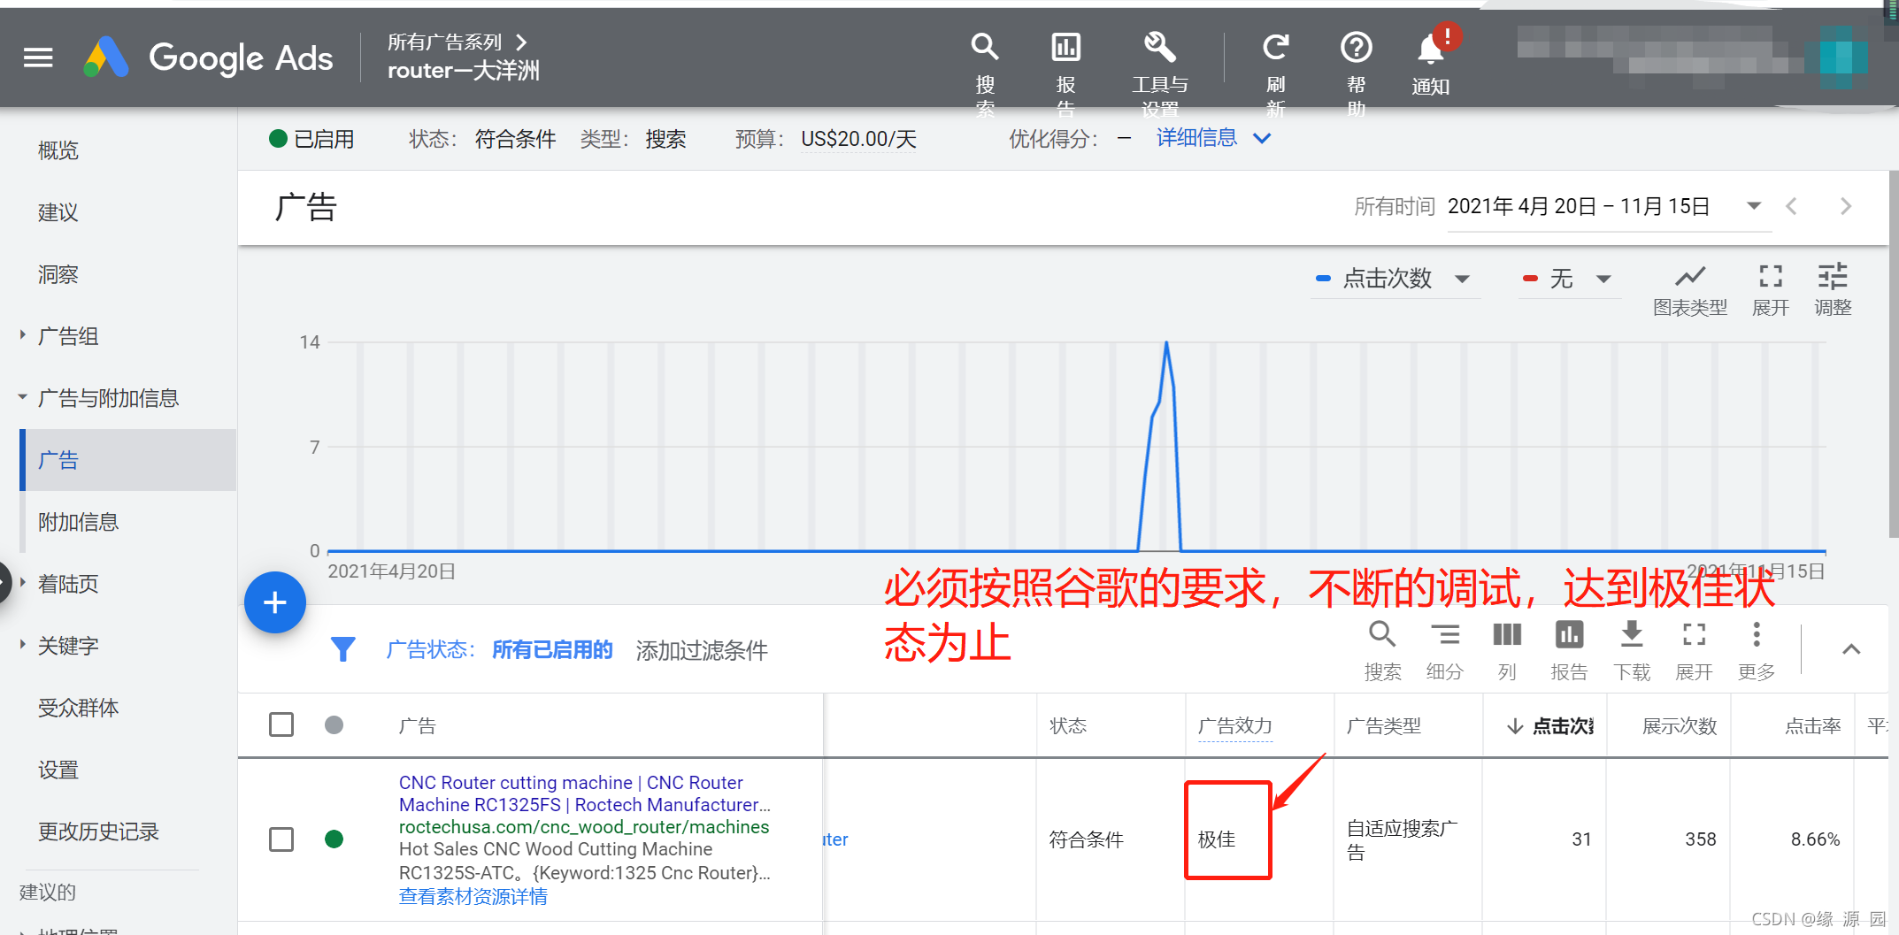This screenshot has width=1899, height=935.
Task: Go to next date range
Action: 1846,206
